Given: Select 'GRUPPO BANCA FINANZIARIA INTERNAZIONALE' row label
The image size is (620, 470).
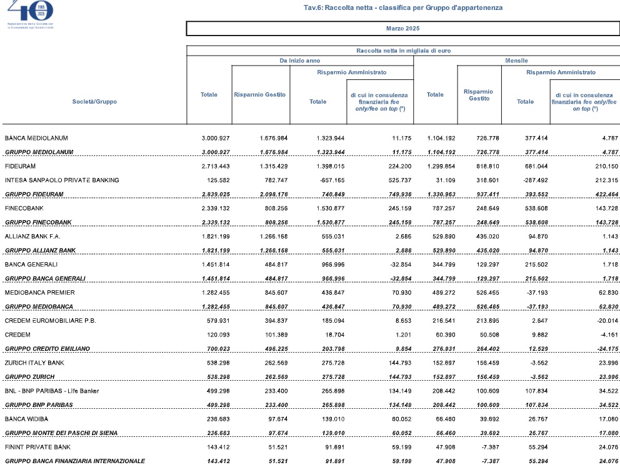Looking at the screenshot, I should [75, 461].
